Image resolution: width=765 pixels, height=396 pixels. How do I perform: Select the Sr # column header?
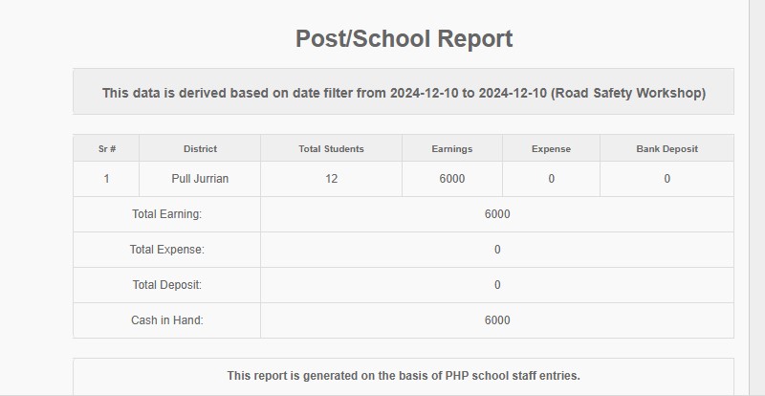(x=107, y=149)
